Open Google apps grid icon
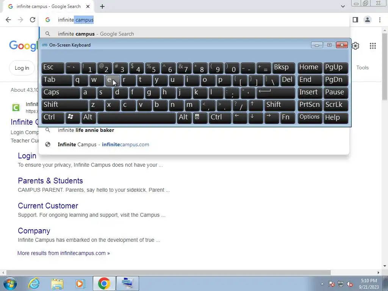Image resolution: width=388 pixels, height=291 pixels. [373, 46]
